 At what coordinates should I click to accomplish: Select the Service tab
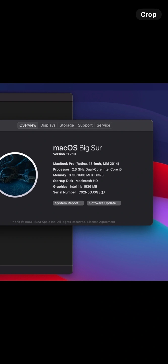[103, 125]
